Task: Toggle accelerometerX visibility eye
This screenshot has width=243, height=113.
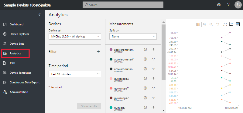Action: (x=154, y=50)
